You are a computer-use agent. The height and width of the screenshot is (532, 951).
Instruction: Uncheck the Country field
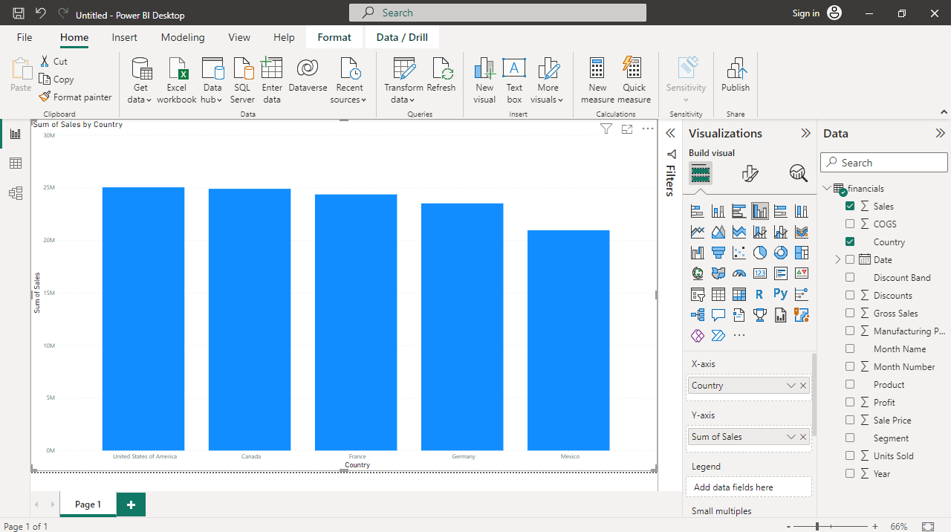pyautogui.click(x=850, y=241)
